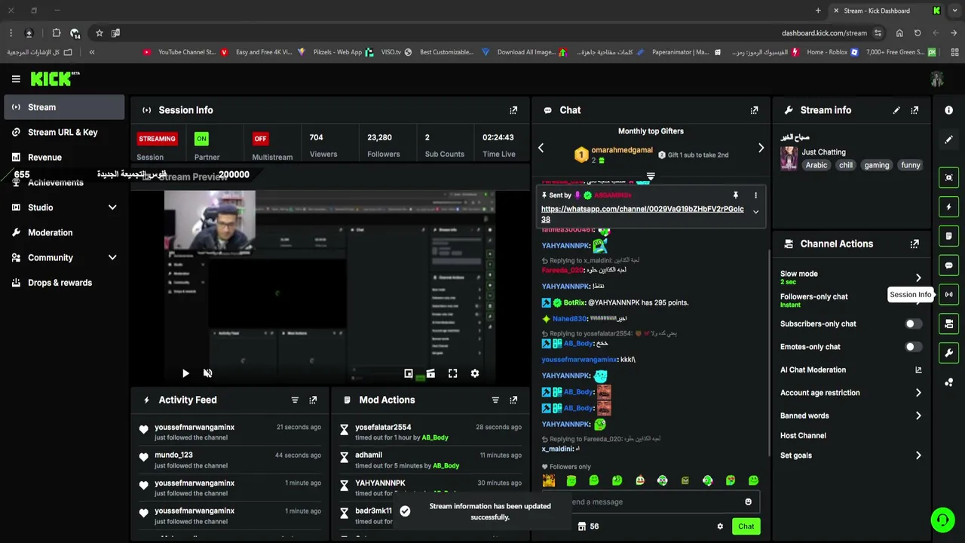Viewport: 965px width, 543px height.
Task: Go to the Revenue page
Action: (64, 158)
